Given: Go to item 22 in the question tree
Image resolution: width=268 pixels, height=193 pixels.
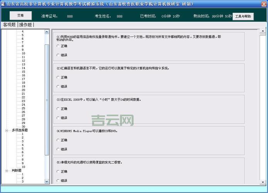Looking at the screenshot, I should click(x=23, y=97).
